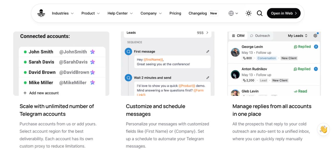Click the 955 leads count
334x153 pixels.
click(x=200, y=33)
